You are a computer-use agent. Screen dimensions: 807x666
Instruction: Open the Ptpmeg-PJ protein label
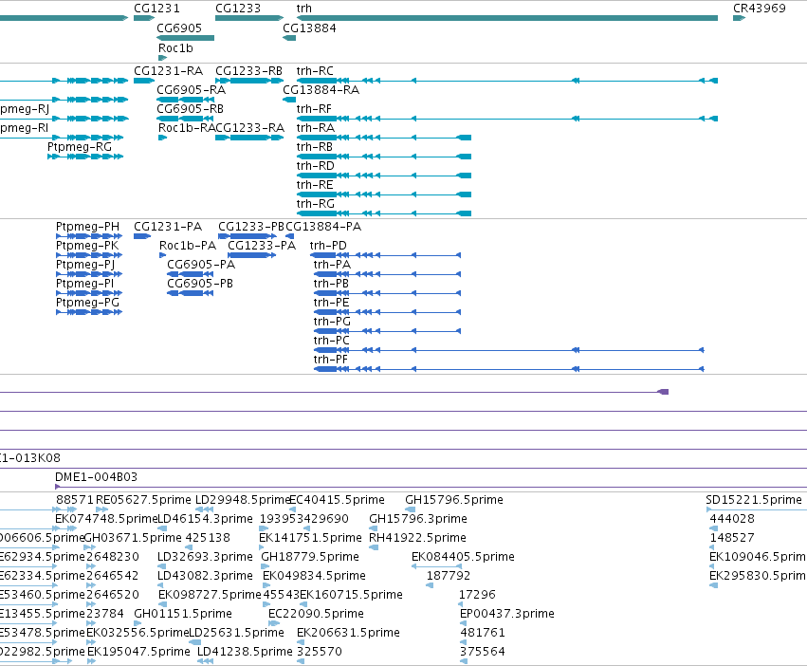(85, 265)
